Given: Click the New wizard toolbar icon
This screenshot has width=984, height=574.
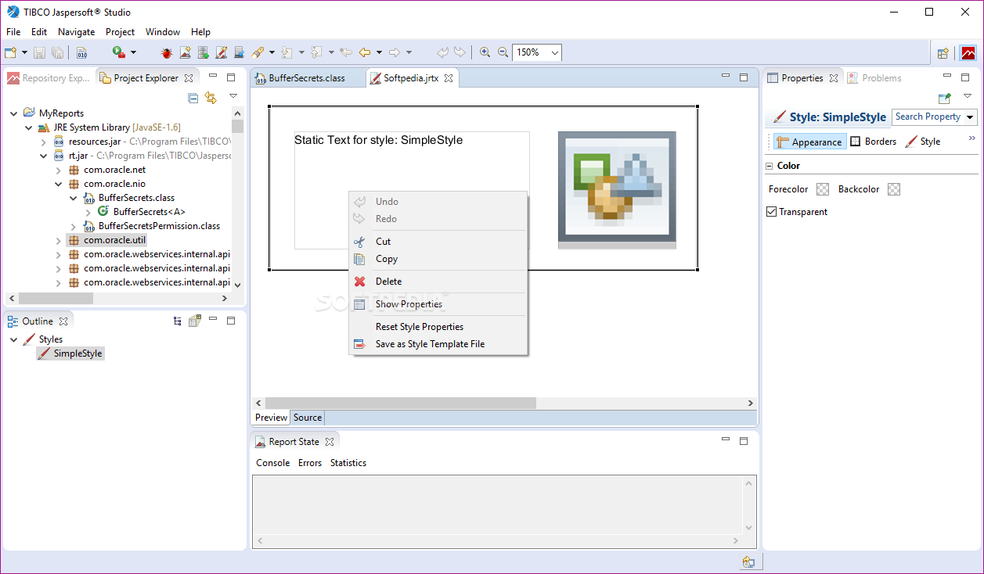Looking at the screenshot, I should click(x=10, y=52).
